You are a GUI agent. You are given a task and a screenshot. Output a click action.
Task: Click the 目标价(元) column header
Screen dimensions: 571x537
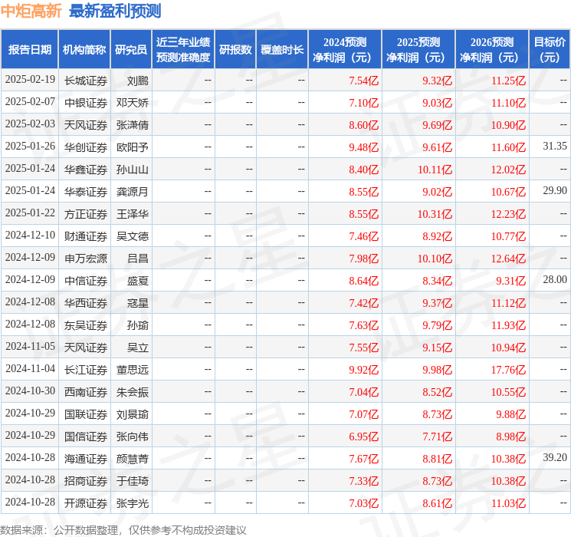(550, 50)
